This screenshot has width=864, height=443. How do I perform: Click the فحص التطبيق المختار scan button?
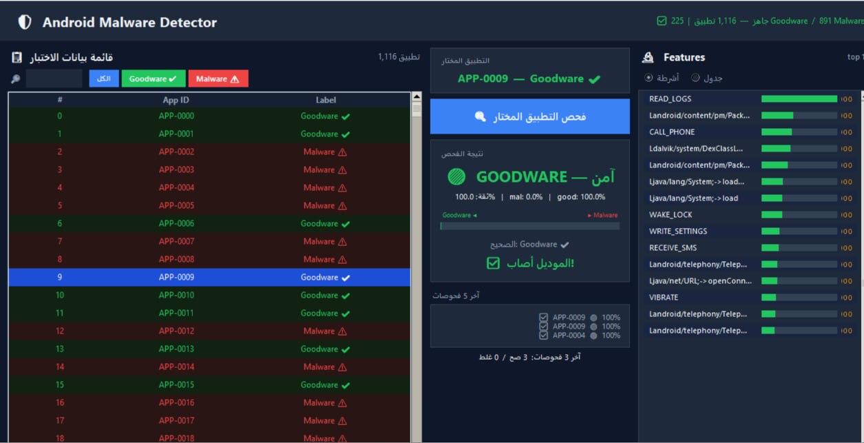pos(530,116)
